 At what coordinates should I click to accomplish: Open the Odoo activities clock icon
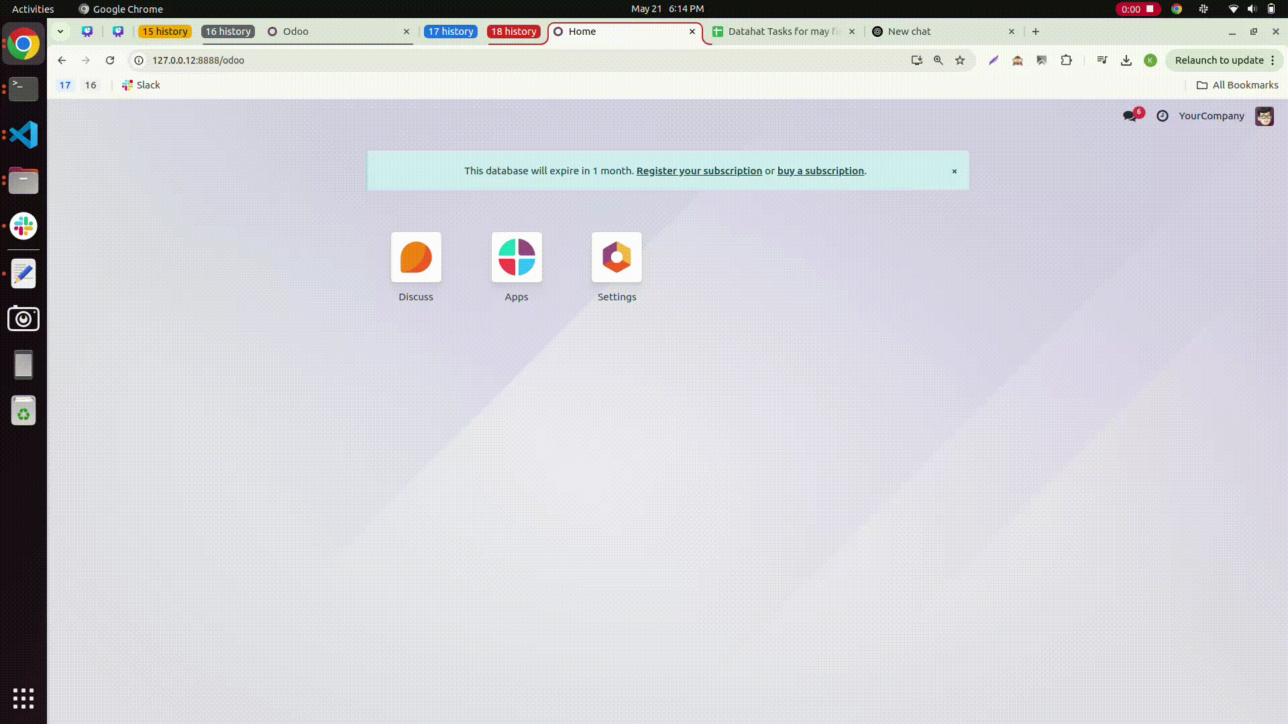(x=1163, y=116)
